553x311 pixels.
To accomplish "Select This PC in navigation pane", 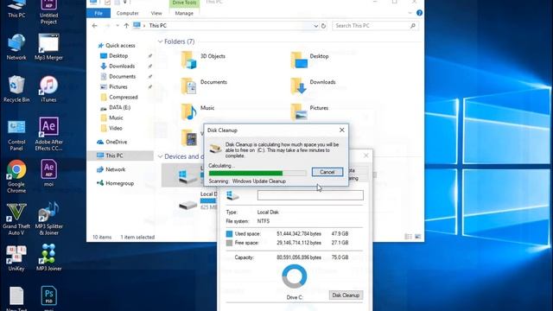I will click(120, 155).
